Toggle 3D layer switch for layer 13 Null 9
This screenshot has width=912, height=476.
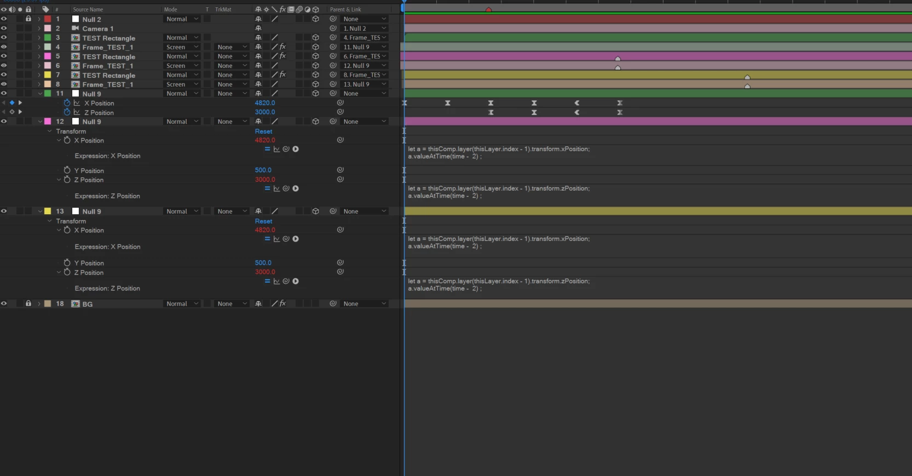coord(315,211)
